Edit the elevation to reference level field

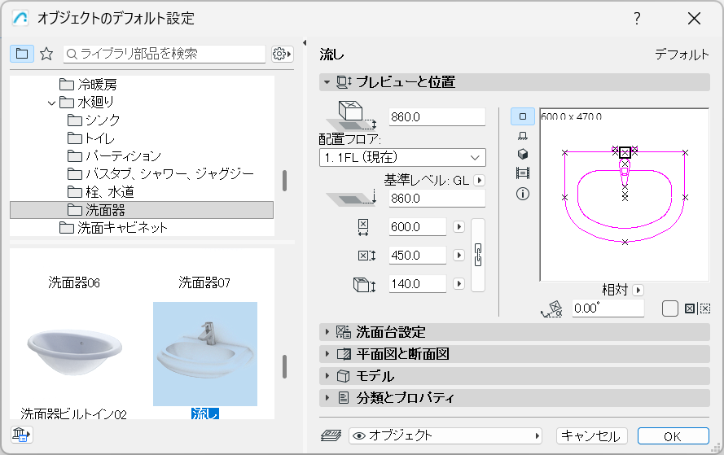437,199
